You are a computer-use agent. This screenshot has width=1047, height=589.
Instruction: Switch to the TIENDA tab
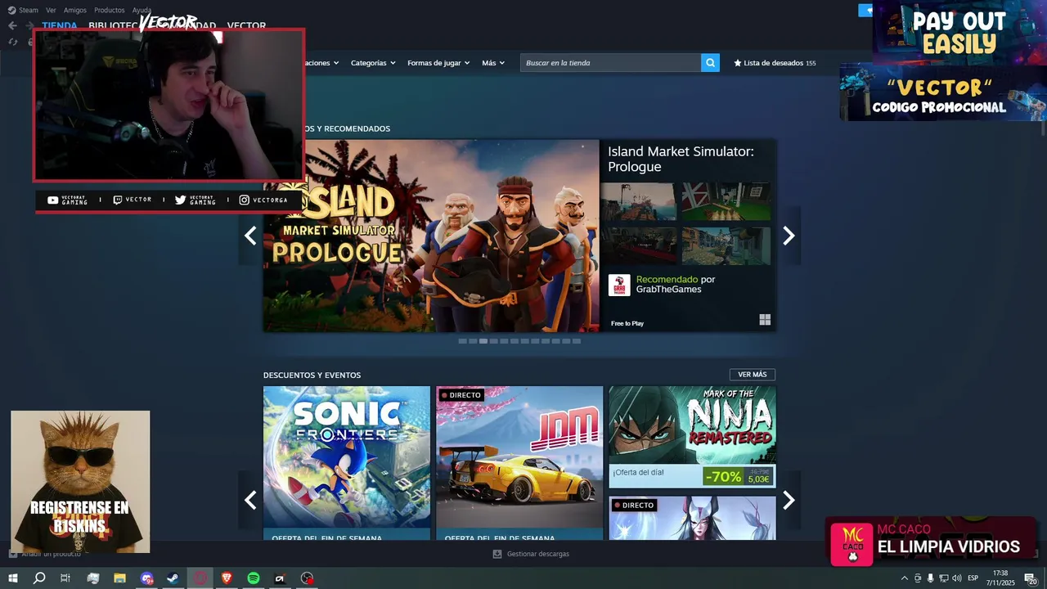(x=60, y=25)
